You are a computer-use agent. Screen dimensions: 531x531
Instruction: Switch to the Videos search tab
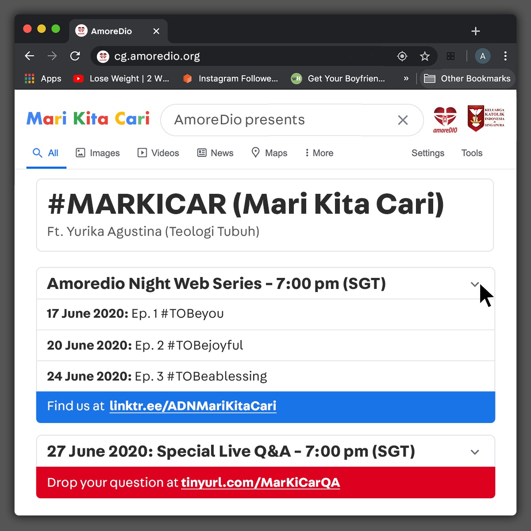[158, 153]
